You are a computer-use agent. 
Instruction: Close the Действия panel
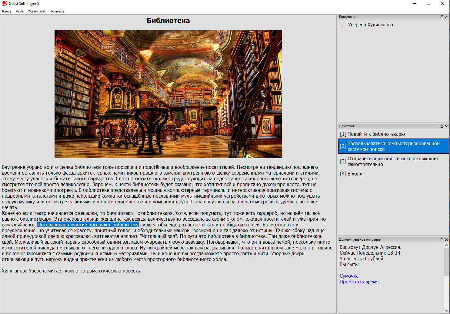[x=446, y=126]
